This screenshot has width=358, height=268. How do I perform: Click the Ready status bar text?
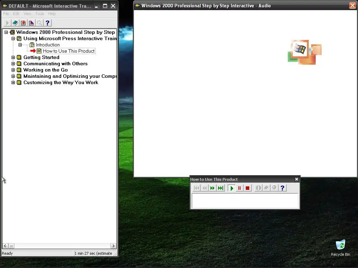(x=7, y=253)
